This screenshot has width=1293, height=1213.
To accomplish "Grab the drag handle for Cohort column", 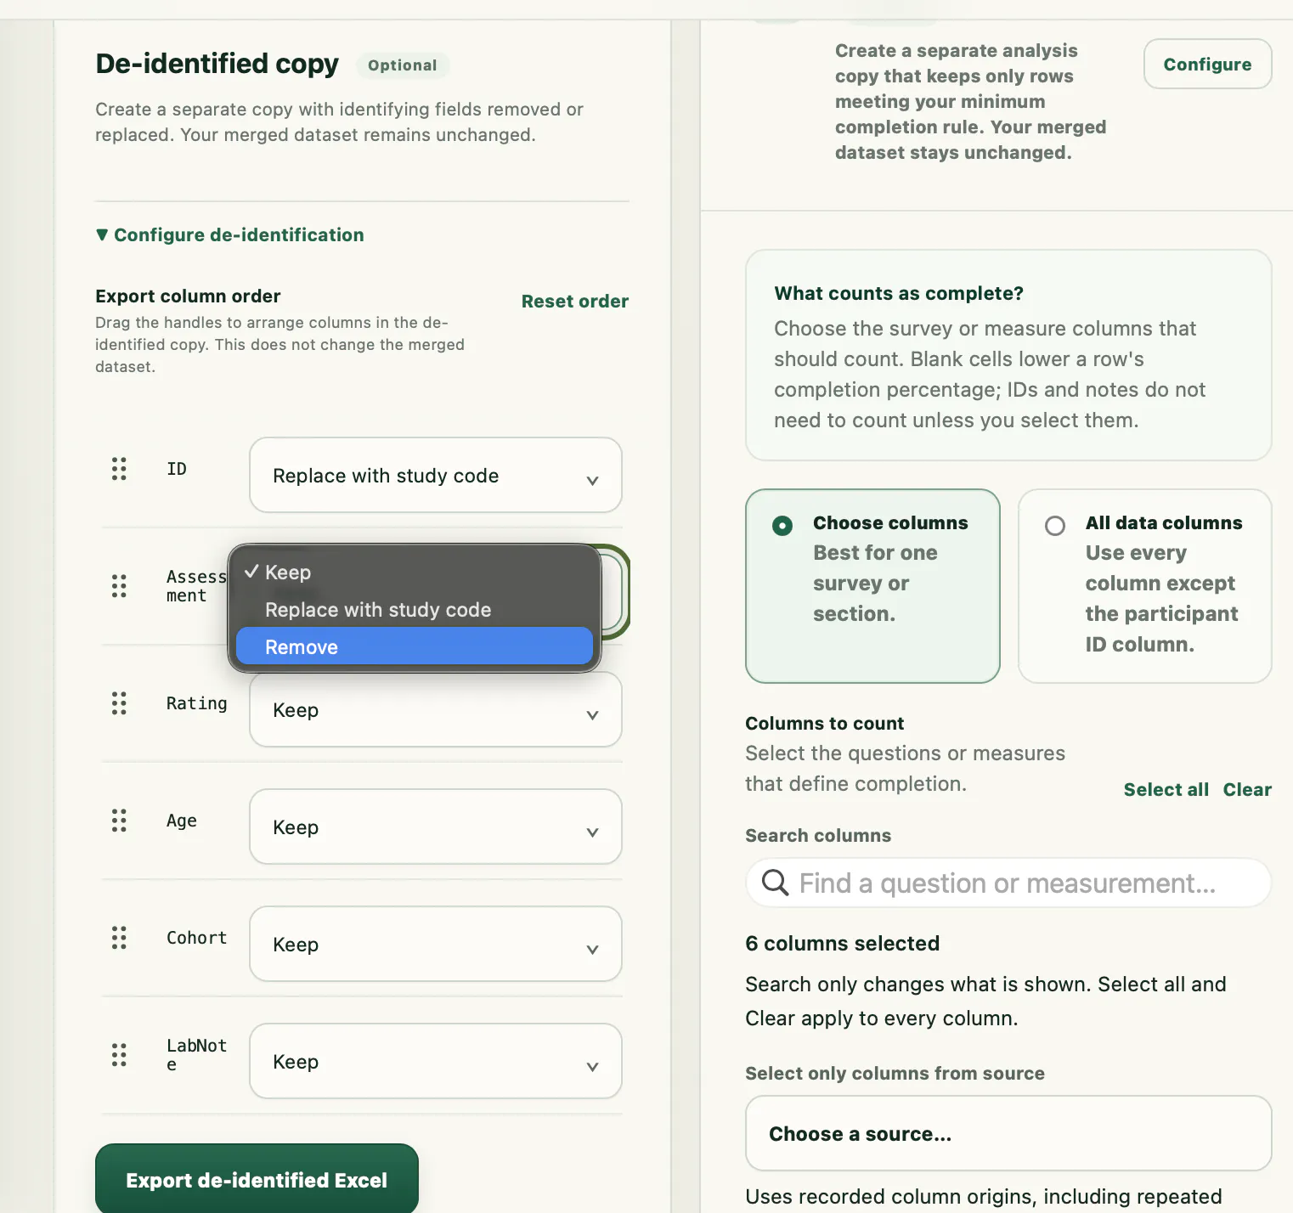I will [119, 938].
